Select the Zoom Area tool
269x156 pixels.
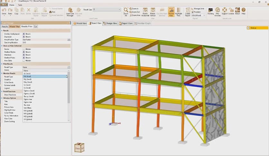(135, 15)
